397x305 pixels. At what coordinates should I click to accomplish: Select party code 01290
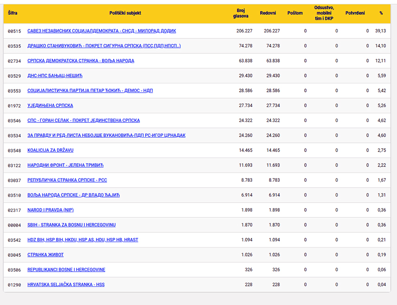14,285
